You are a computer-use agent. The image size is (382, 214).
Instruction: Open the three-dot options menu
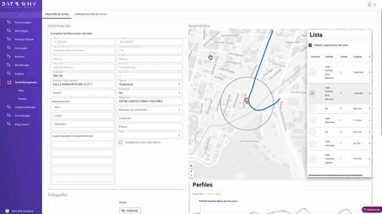point(375,4)
